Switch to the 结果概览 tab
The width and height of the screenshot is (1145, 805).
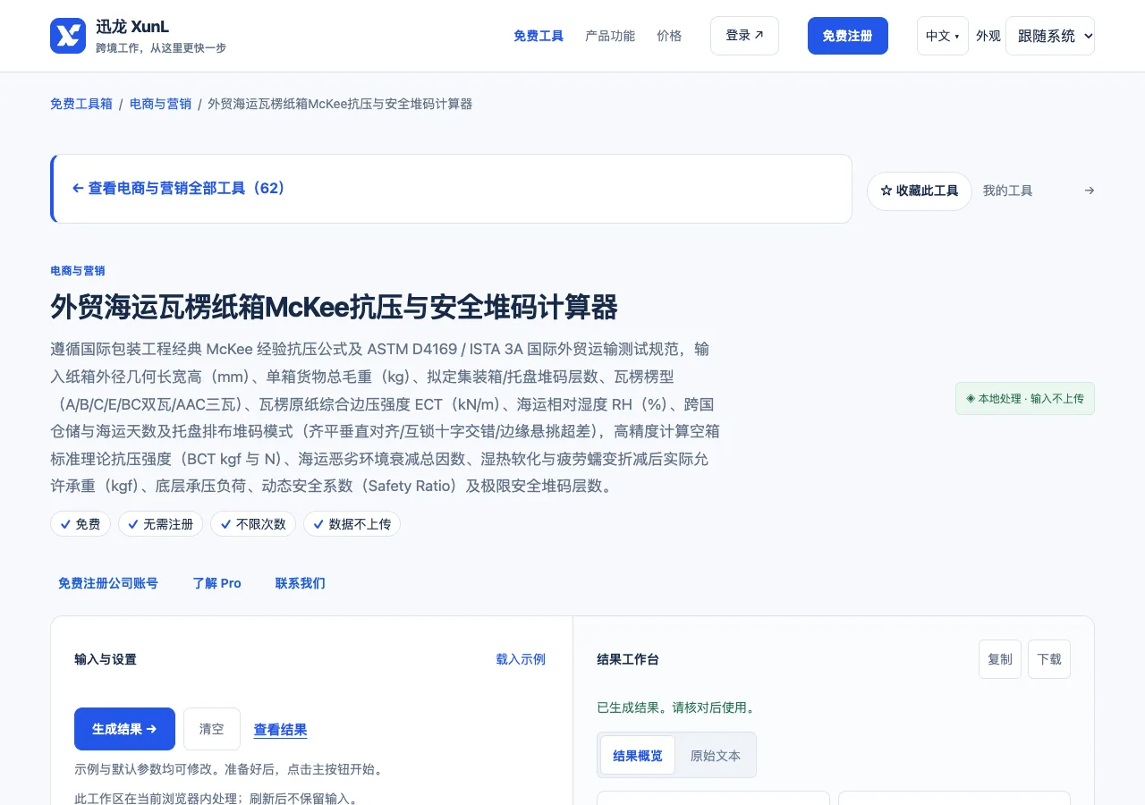638,756
